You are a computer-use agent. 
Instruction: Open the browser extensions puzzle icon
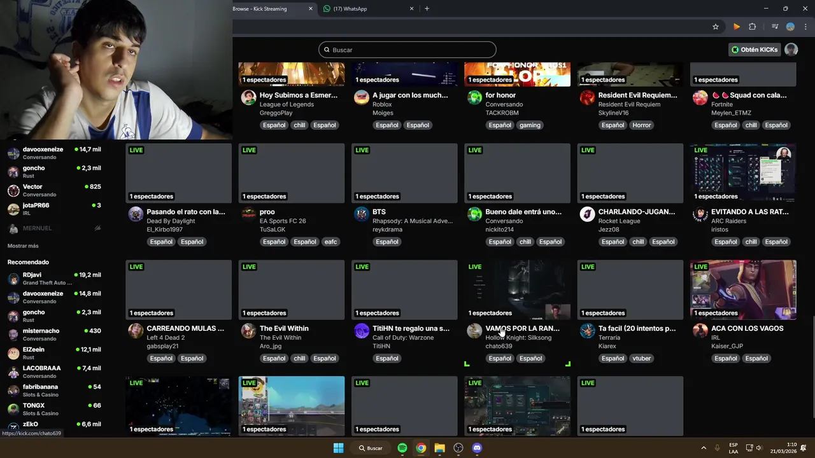pos(752,27)
